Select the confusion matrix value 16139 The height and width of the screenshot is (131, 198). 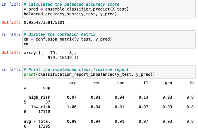pos(66,58)
